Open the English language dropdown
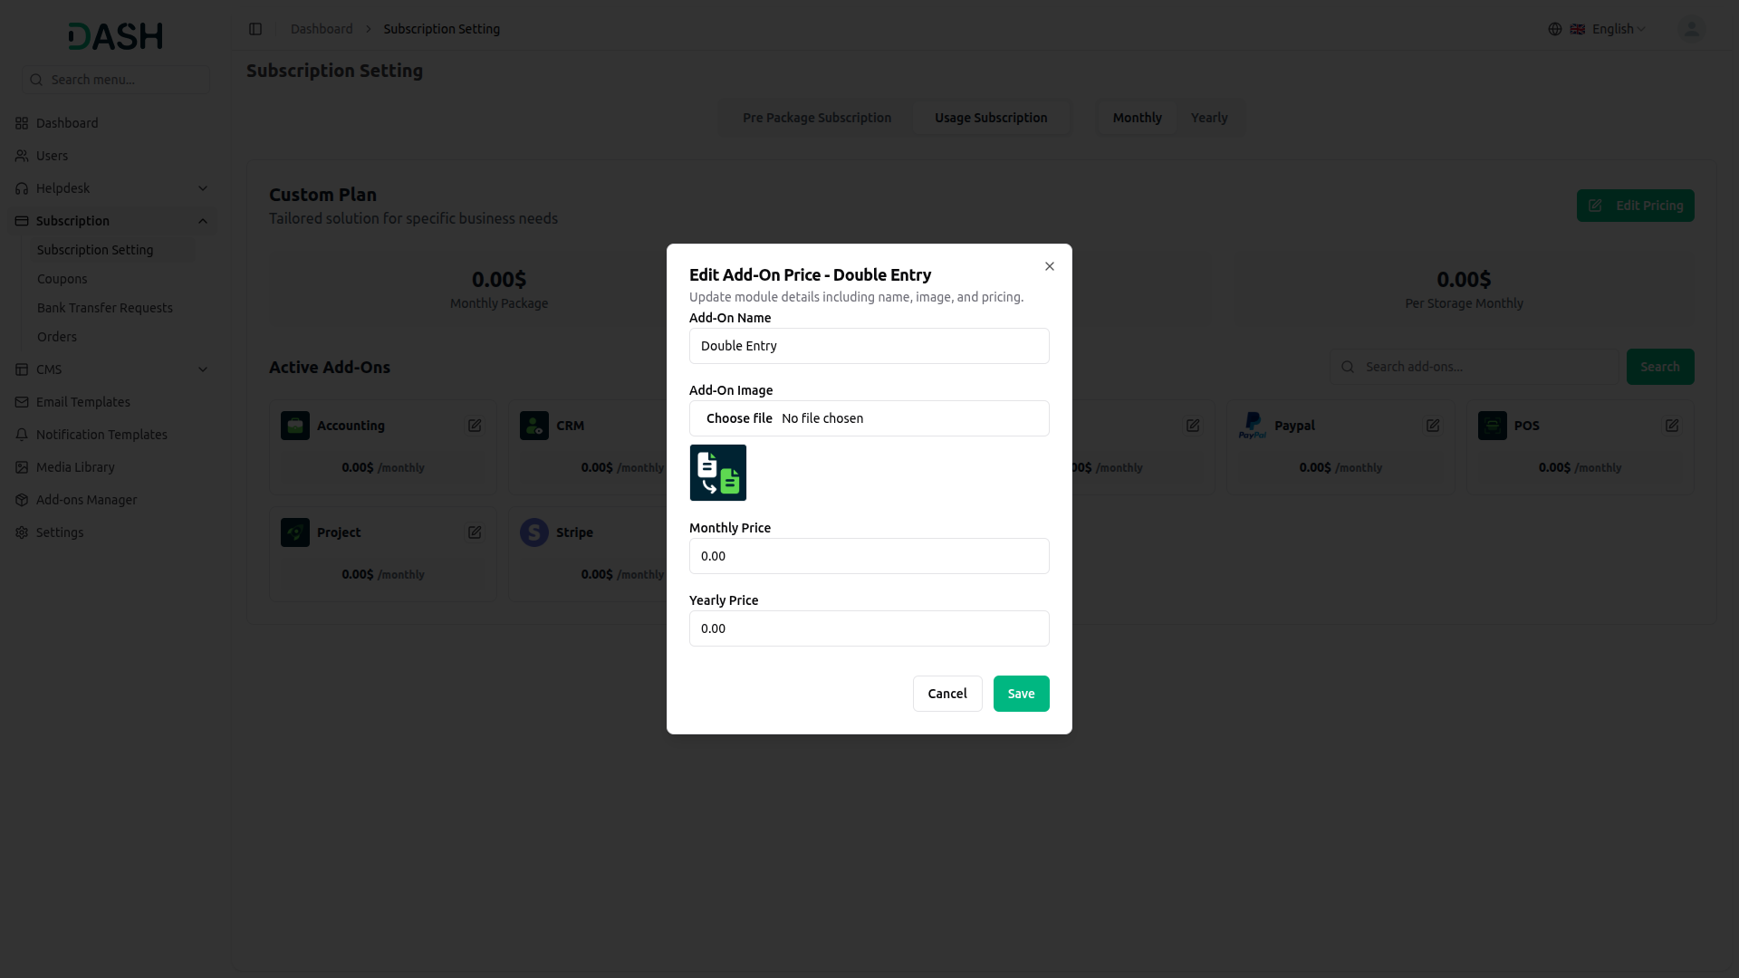 1608,29
